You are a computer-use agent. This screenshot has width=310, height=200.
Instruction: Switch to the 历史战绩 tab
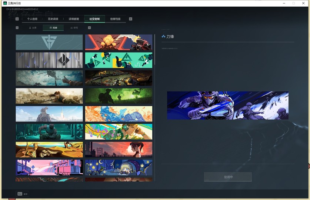pyautogui.click(x=53, y=19)
